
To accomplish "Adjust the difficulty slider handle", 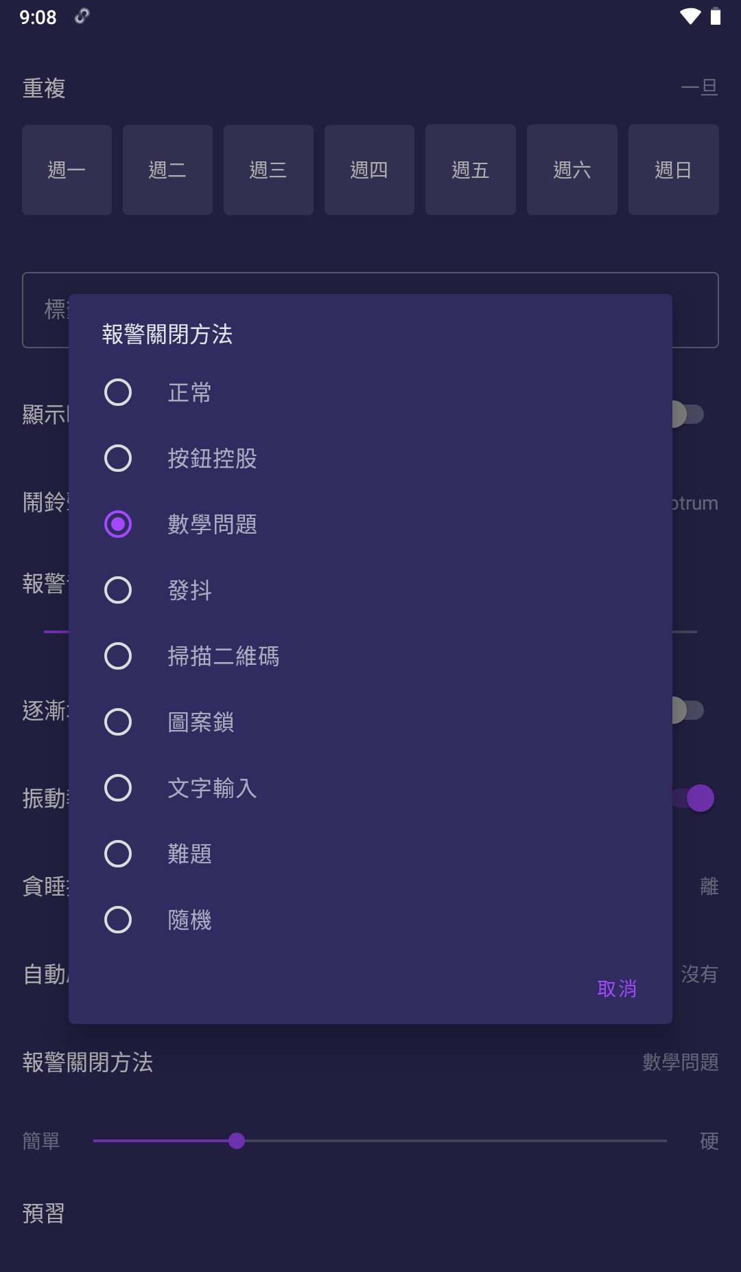I will (238, 1141).
